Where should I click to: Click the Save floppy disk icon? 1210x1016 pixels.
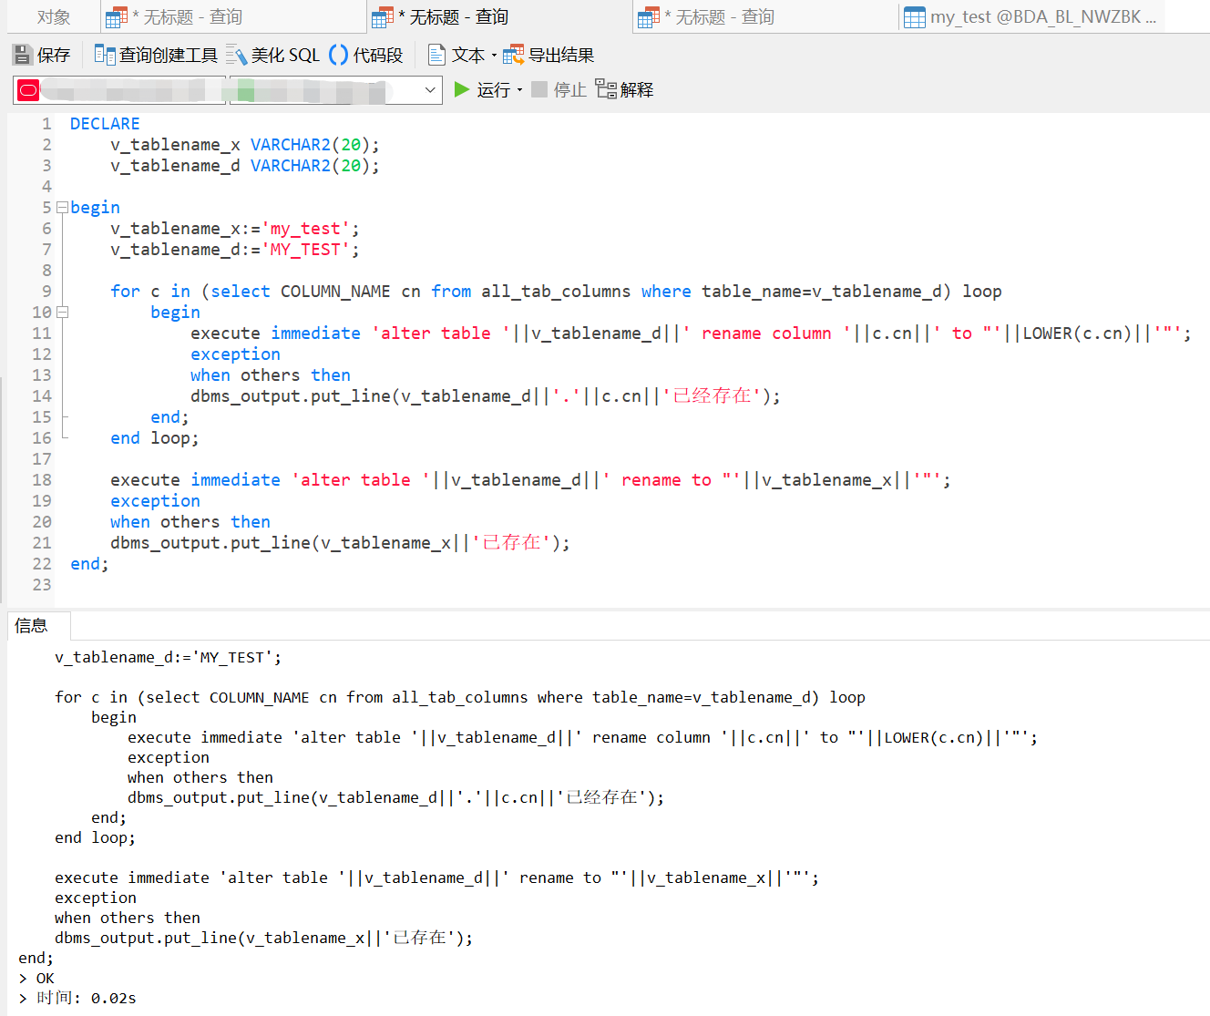point(23,56)
